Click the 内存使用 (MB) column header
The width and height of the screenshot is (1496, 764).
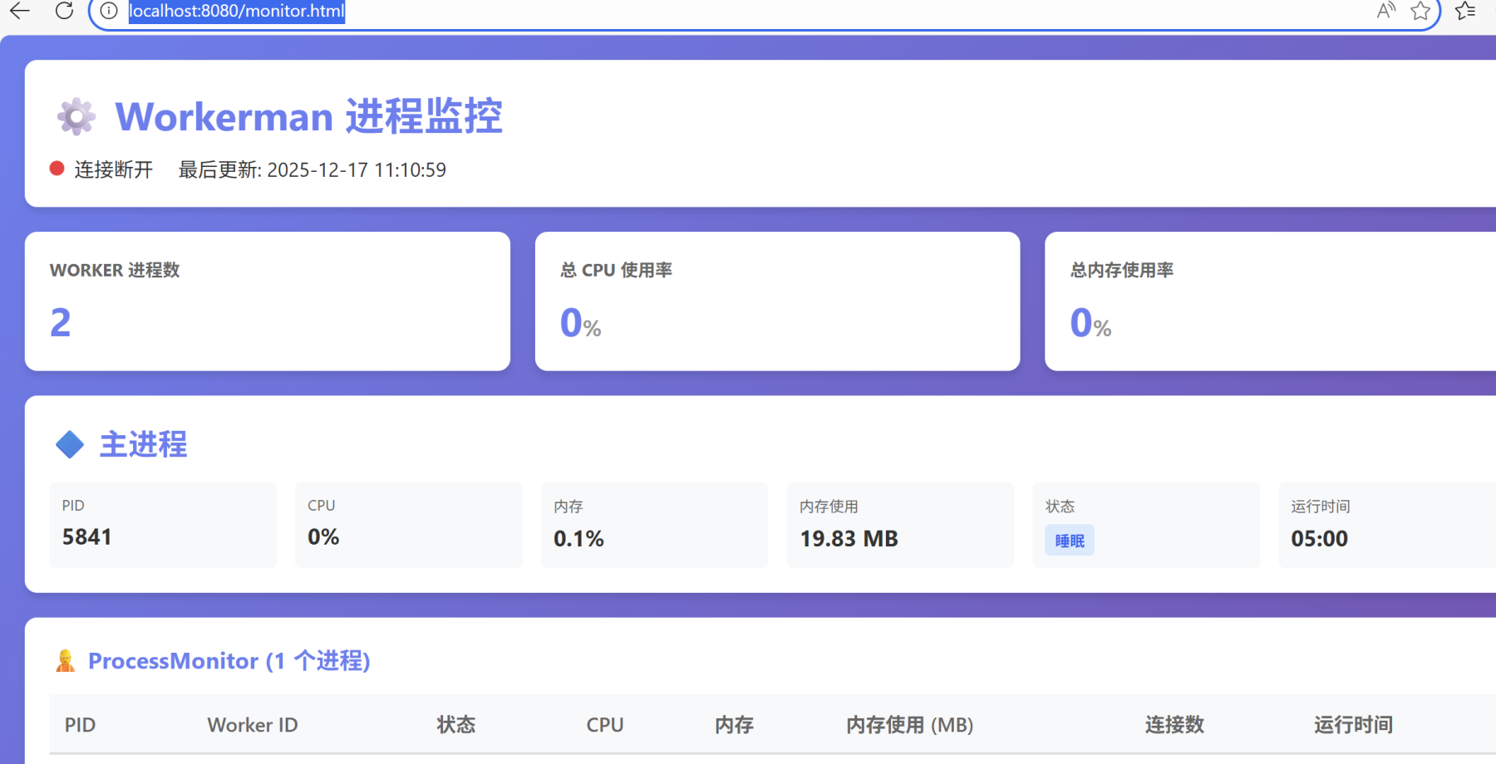(909, 725)
